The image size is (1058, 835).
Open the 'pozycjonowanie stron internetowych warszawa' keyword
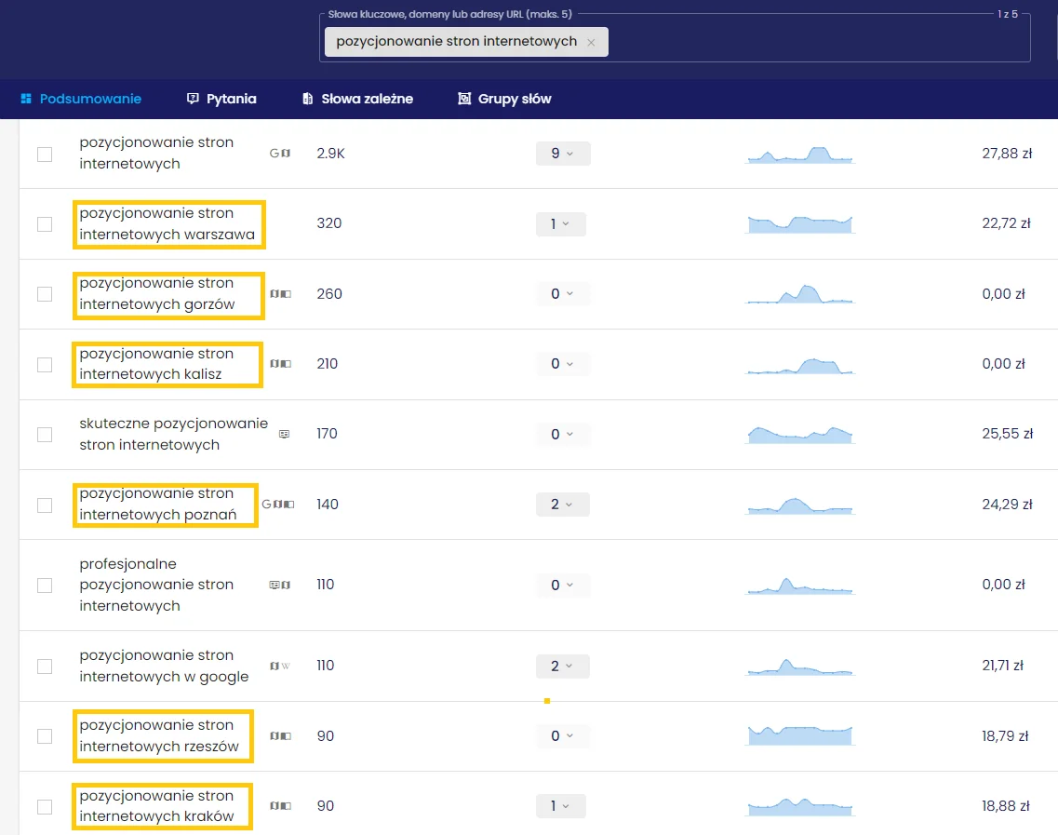167,224
